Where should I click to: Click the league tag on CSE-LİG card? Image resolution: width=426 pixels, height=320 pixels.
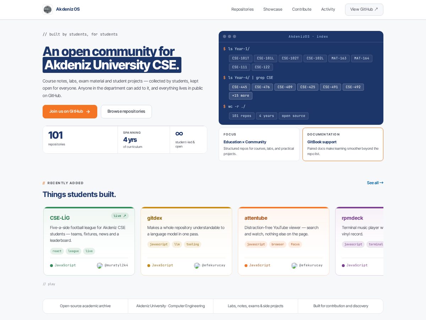pos(73,251)
